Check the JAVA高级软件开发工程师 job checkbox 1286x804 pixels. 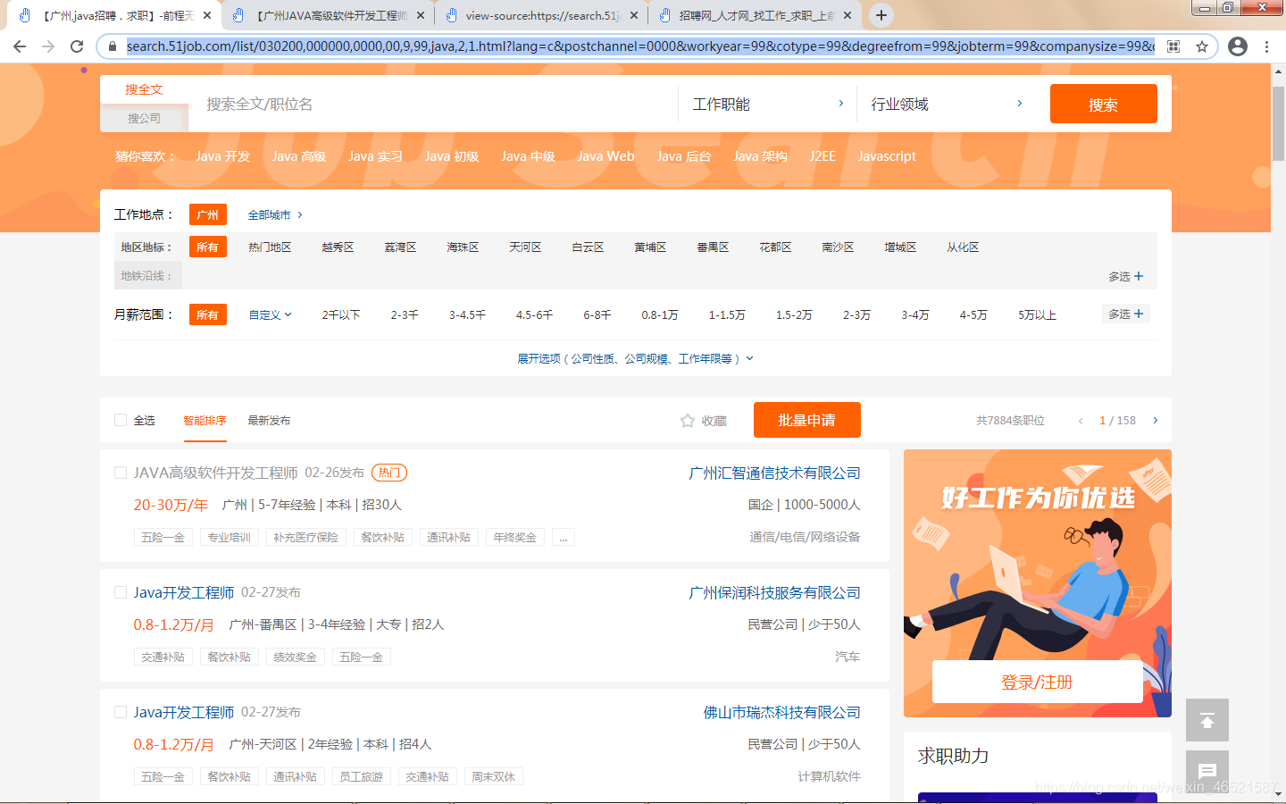coord(121,473)
